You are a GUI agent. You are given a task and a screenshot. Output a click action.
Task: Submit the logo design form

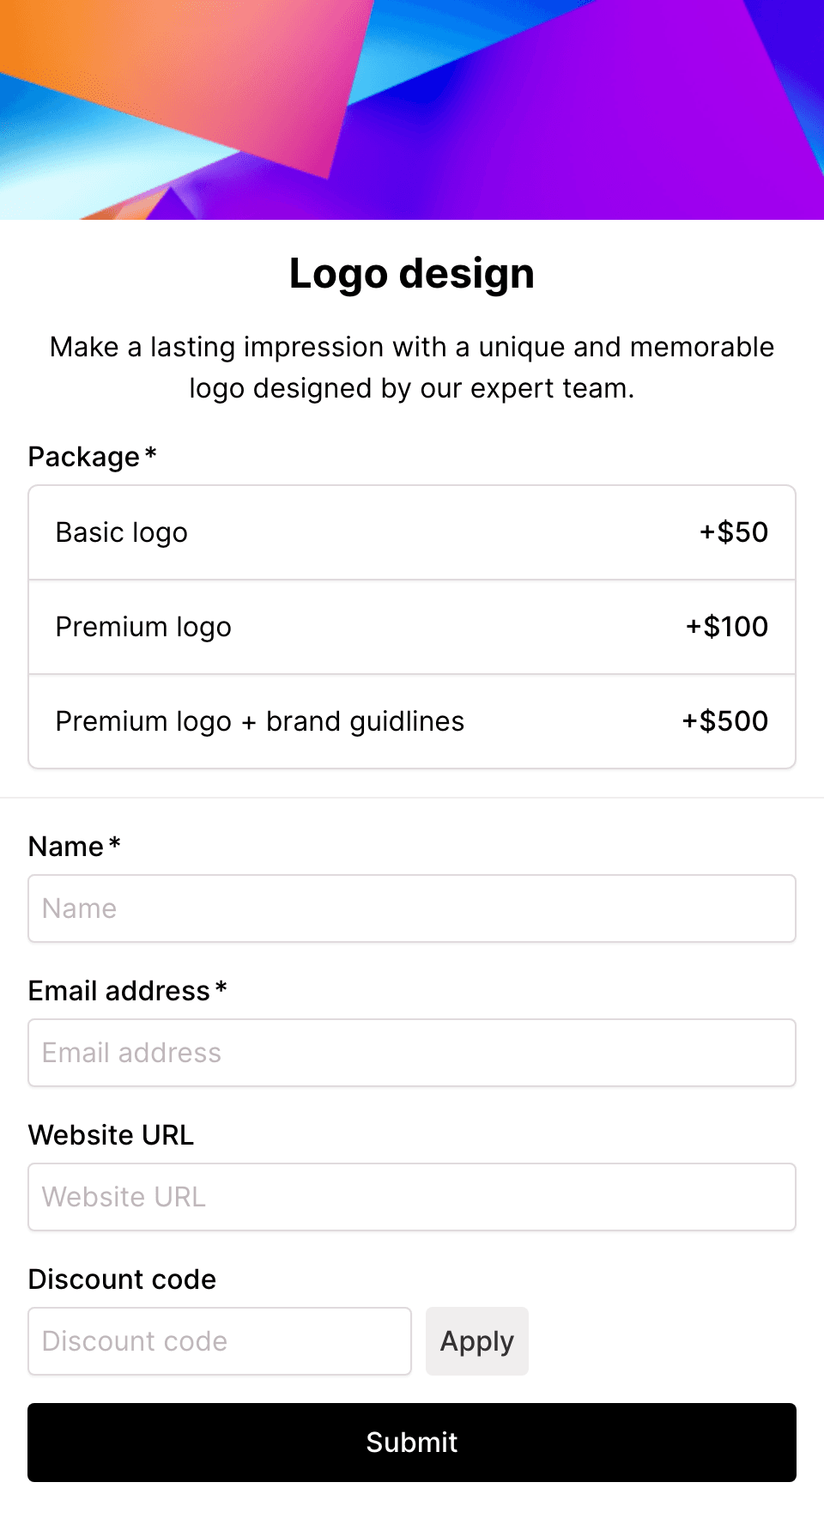(x=412, y=1443)
